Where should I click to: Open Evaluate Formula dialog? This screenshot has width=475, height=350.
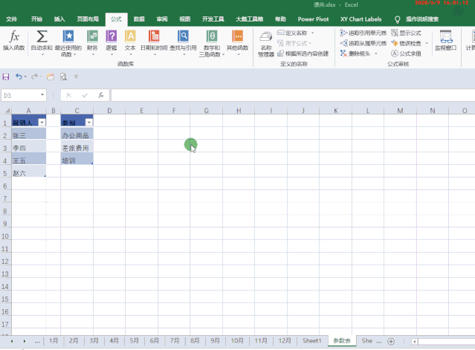tap(406, 54)
